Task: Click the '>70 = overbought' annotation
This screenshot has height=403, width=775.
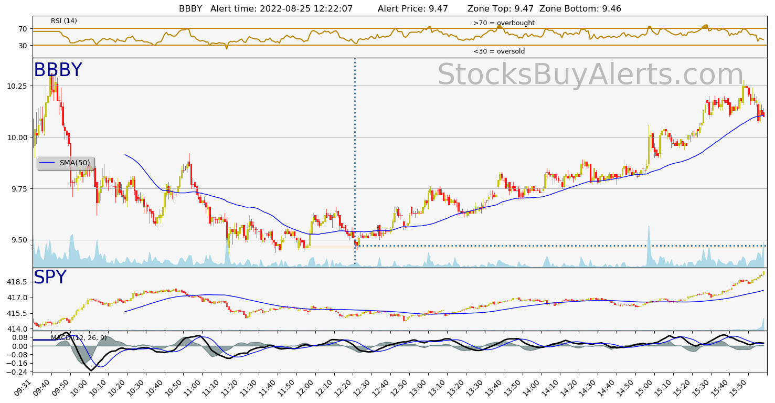Action: [x=504, y=23]
